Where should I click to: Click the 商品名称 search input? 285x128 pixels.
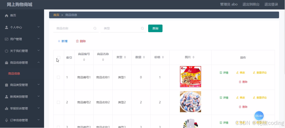pyautogui.click(x=76, y=29)
